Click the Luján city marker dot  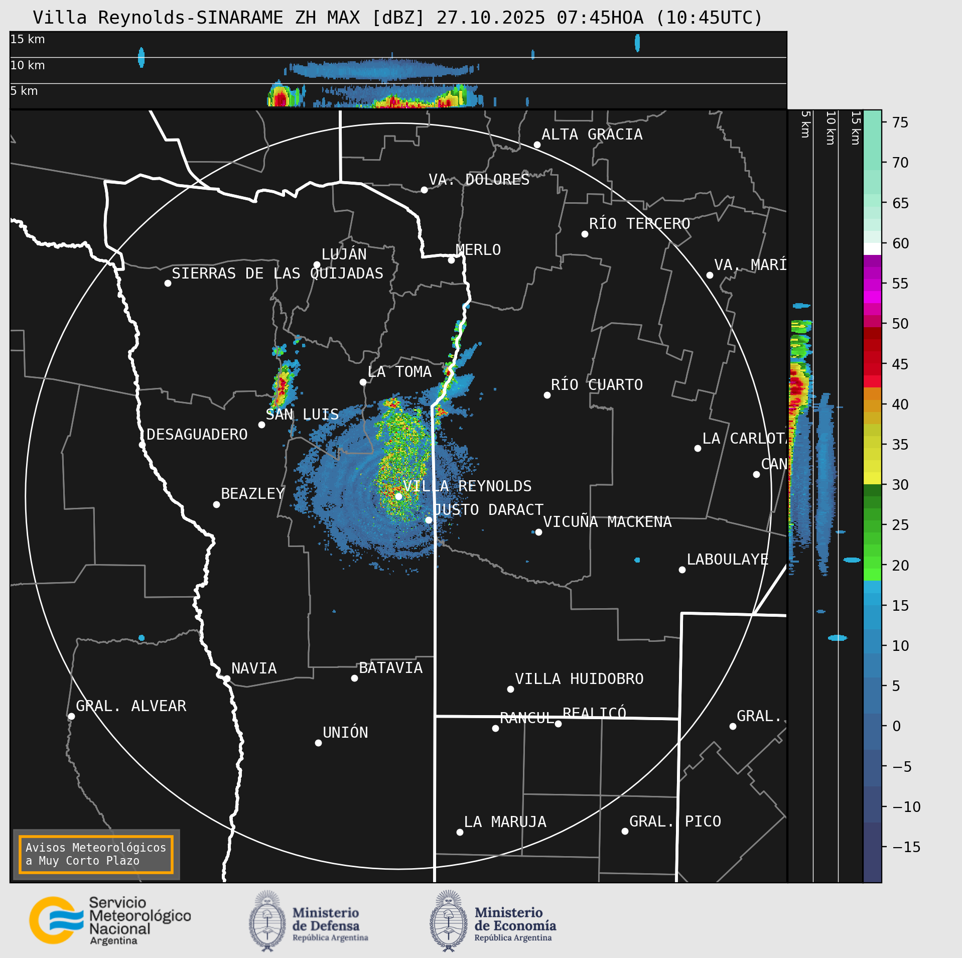(317, 264)
